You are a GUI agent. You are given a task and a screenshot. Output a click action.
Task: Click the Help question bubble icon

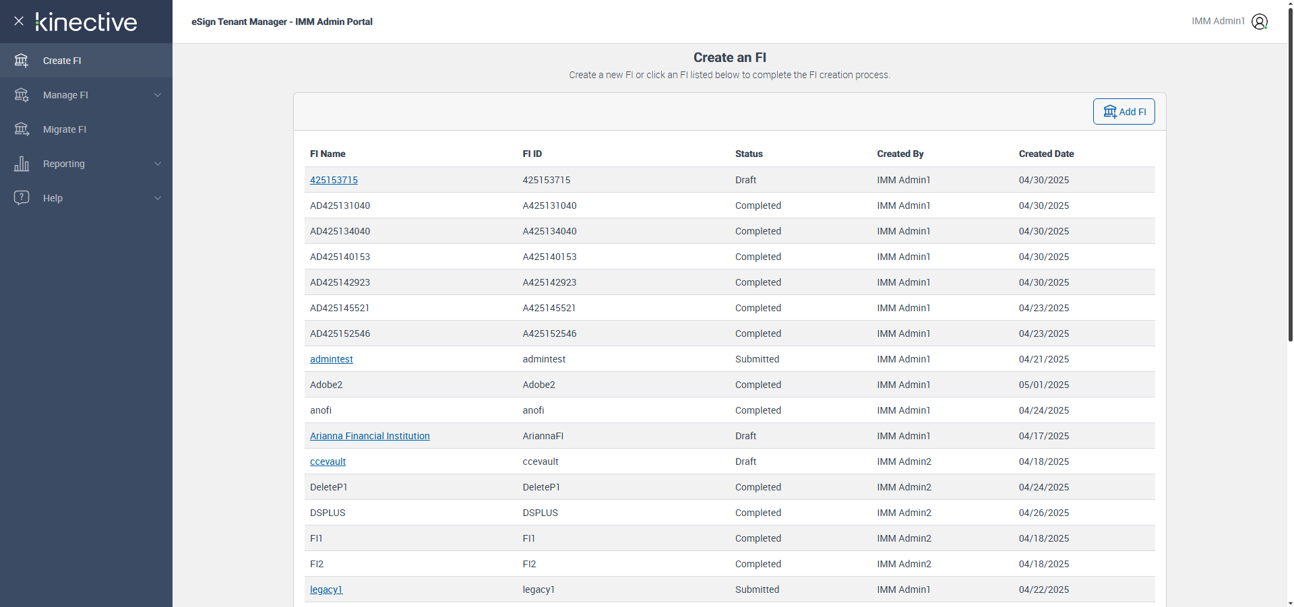22,198
